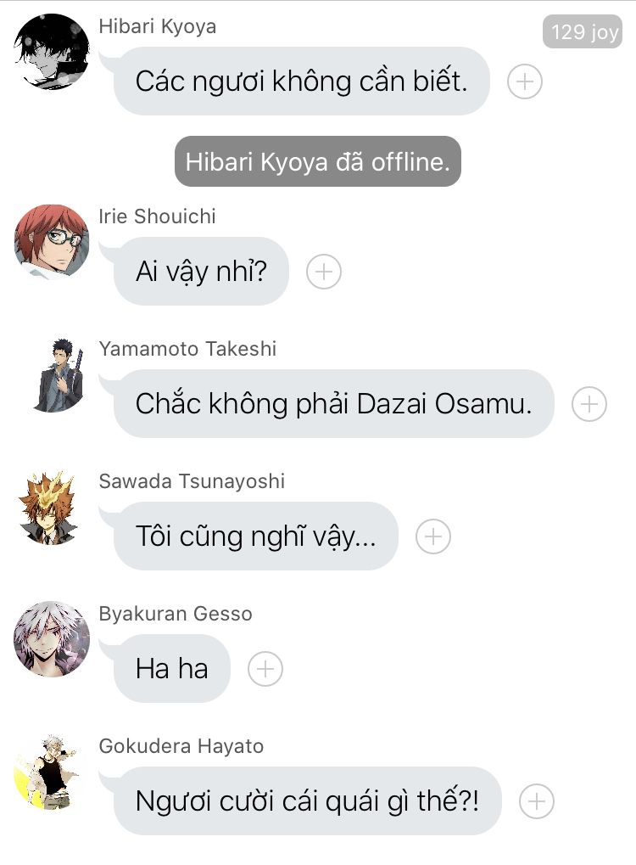Open Irie Shouichi's red-haired avatar

[52, 242]
